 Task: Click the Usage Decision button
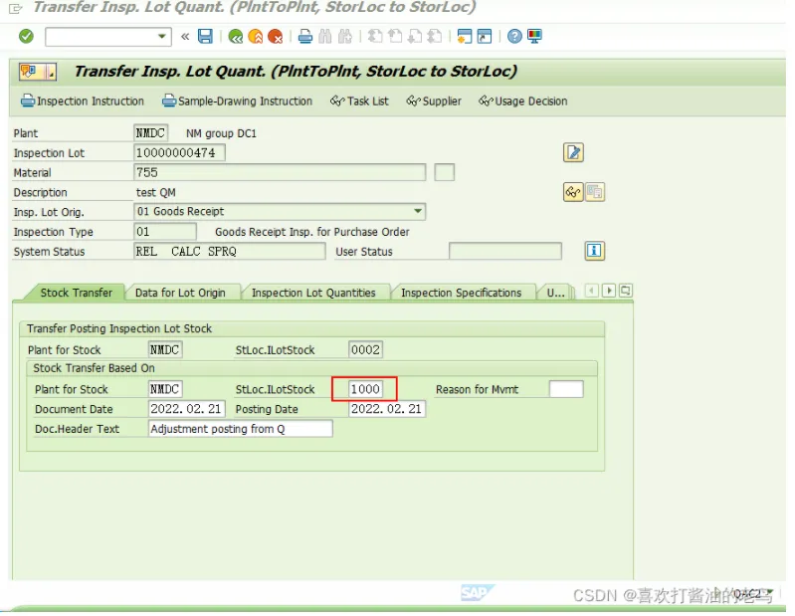[x=522, y=102]
